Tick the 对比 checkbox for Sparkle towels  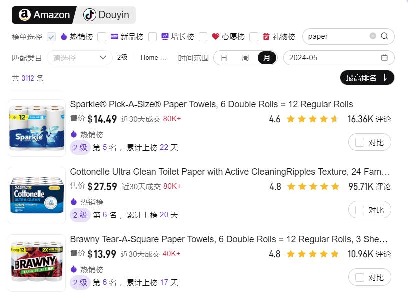[x=359, y=142]
